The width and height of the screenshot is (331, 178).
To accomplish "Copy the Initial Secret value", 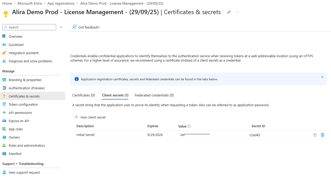I will [315, 135].
